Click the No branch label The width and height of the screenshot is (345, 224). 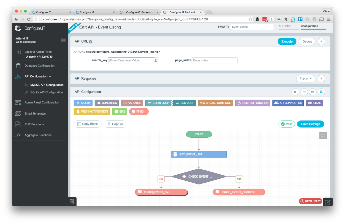pyautogui.click(x=161, y=179)
